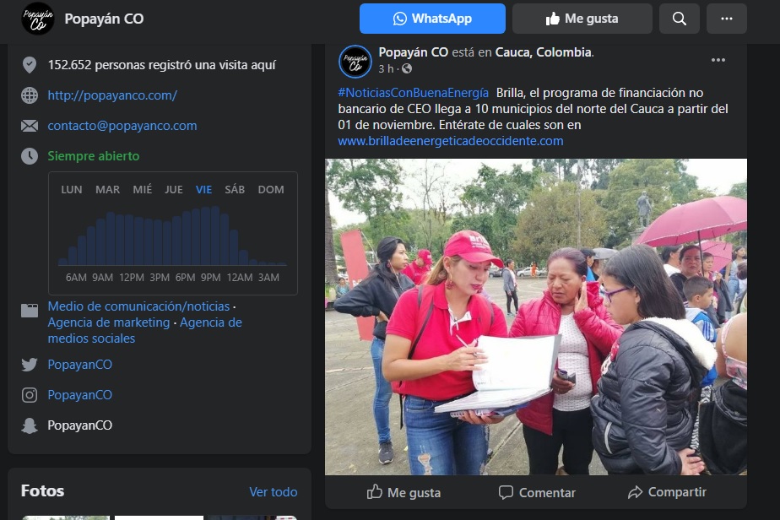The image size is (780, 520).
Task: Open Ver todo in the Fotos section
Action: point(274,492)
